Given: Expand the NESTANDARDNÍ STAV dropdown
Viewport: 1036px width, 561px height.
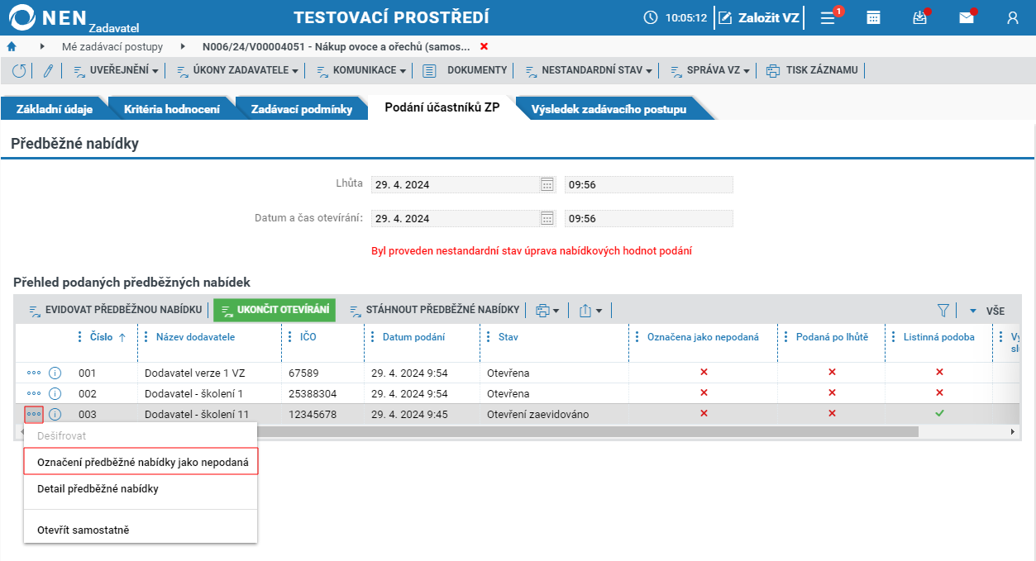Looking at the screenshot, I should [x=589, y=71].
